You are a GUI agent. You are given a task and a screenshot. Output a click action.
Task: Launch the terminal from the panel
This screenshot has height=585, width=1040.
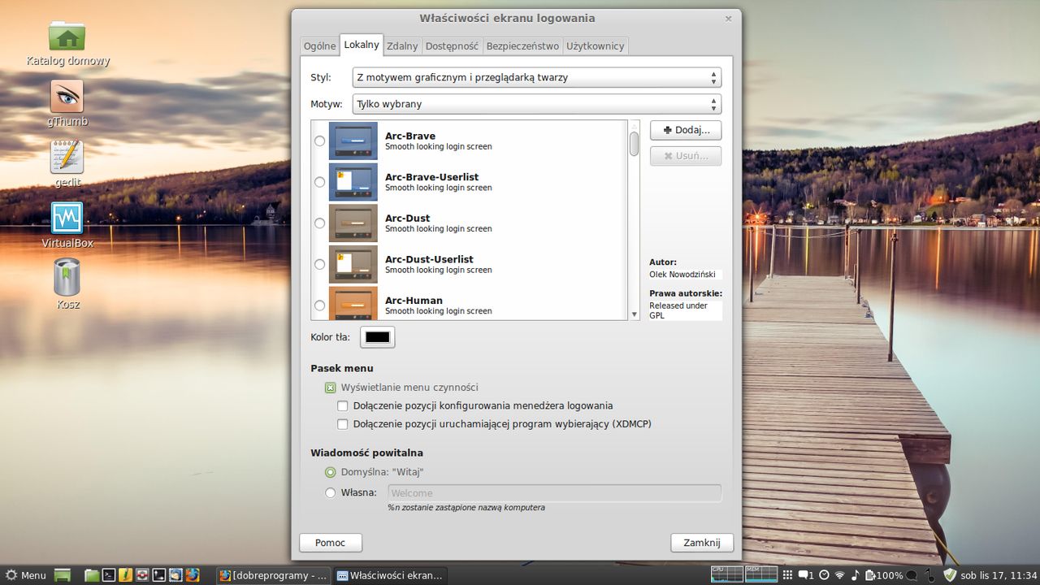pyautogui.click(x=108, y=575)
